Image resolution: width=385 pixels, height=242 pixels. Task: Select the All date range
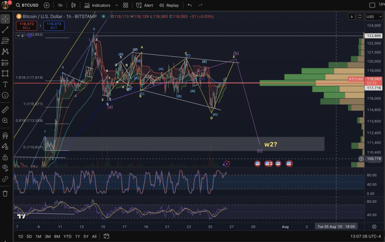tap(94, 236)
